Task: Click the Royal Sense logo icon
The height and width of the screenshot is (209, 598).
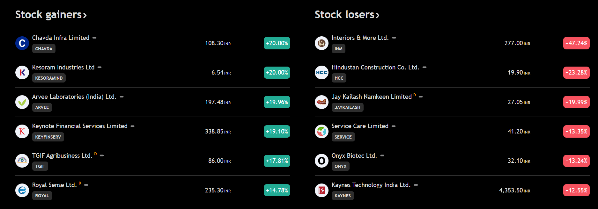Action: [22, 190]
